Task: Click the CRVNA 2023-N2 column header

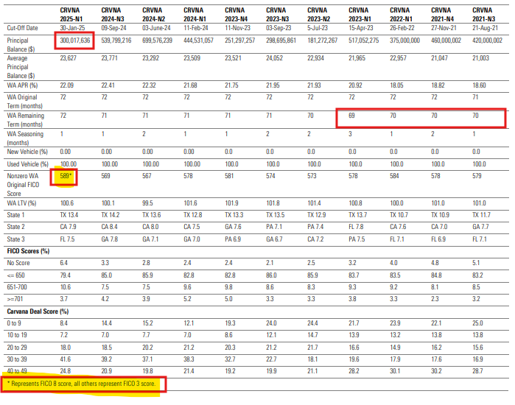Action: point(318,15)
